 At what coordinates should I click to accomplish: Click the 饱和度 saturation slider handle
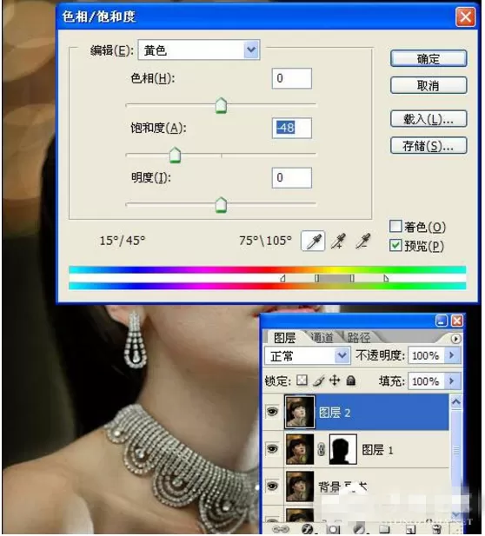pos(175,155)
